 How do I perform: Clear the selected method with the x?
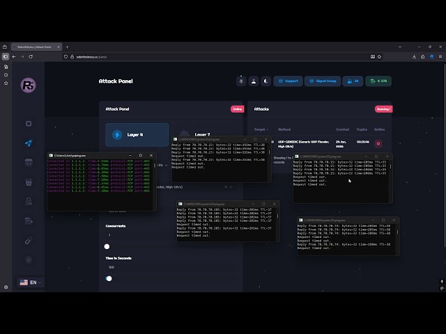[226, 187]
